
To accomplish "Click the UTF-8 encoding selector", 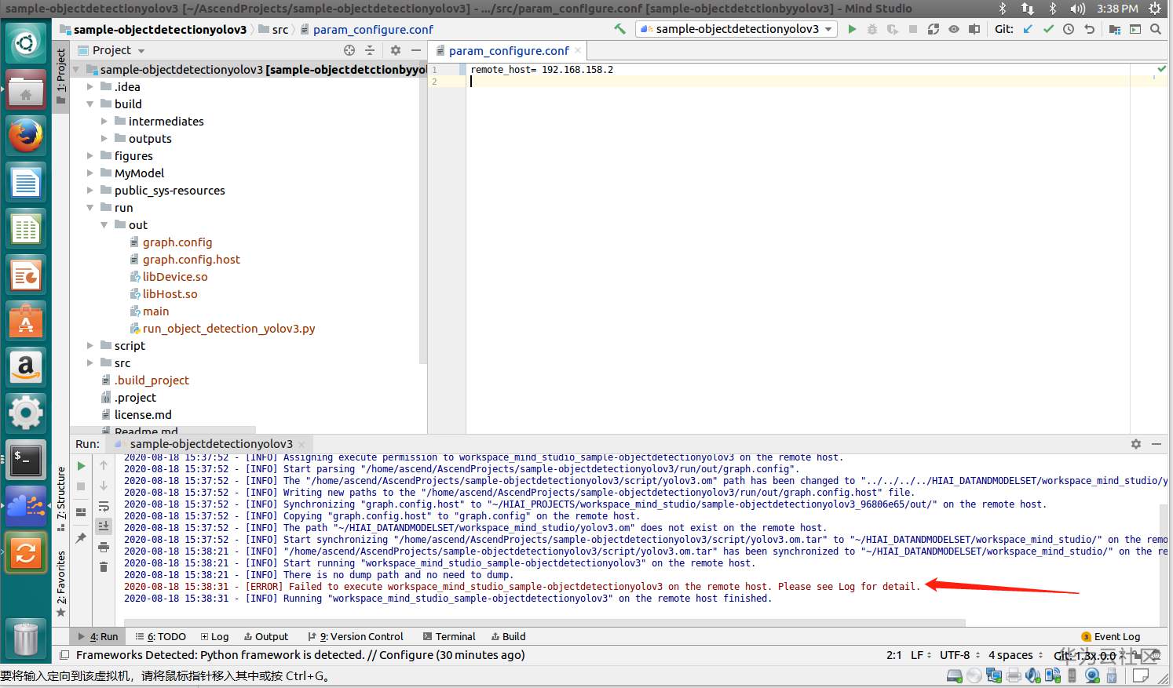I will click(x=959, y=655).
